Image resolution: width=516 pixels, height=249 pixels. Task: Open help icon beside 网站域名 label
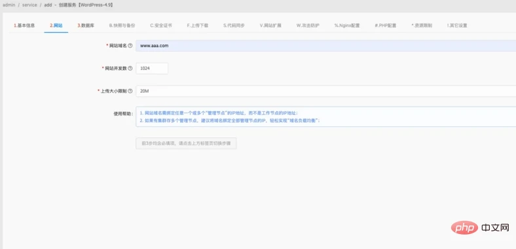tap(130, 46)
